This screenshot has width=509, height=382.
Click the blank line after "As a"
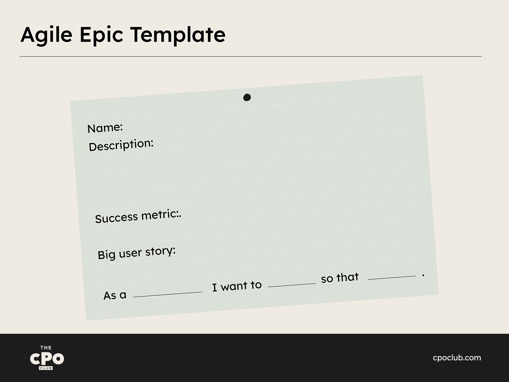(167, 294)
